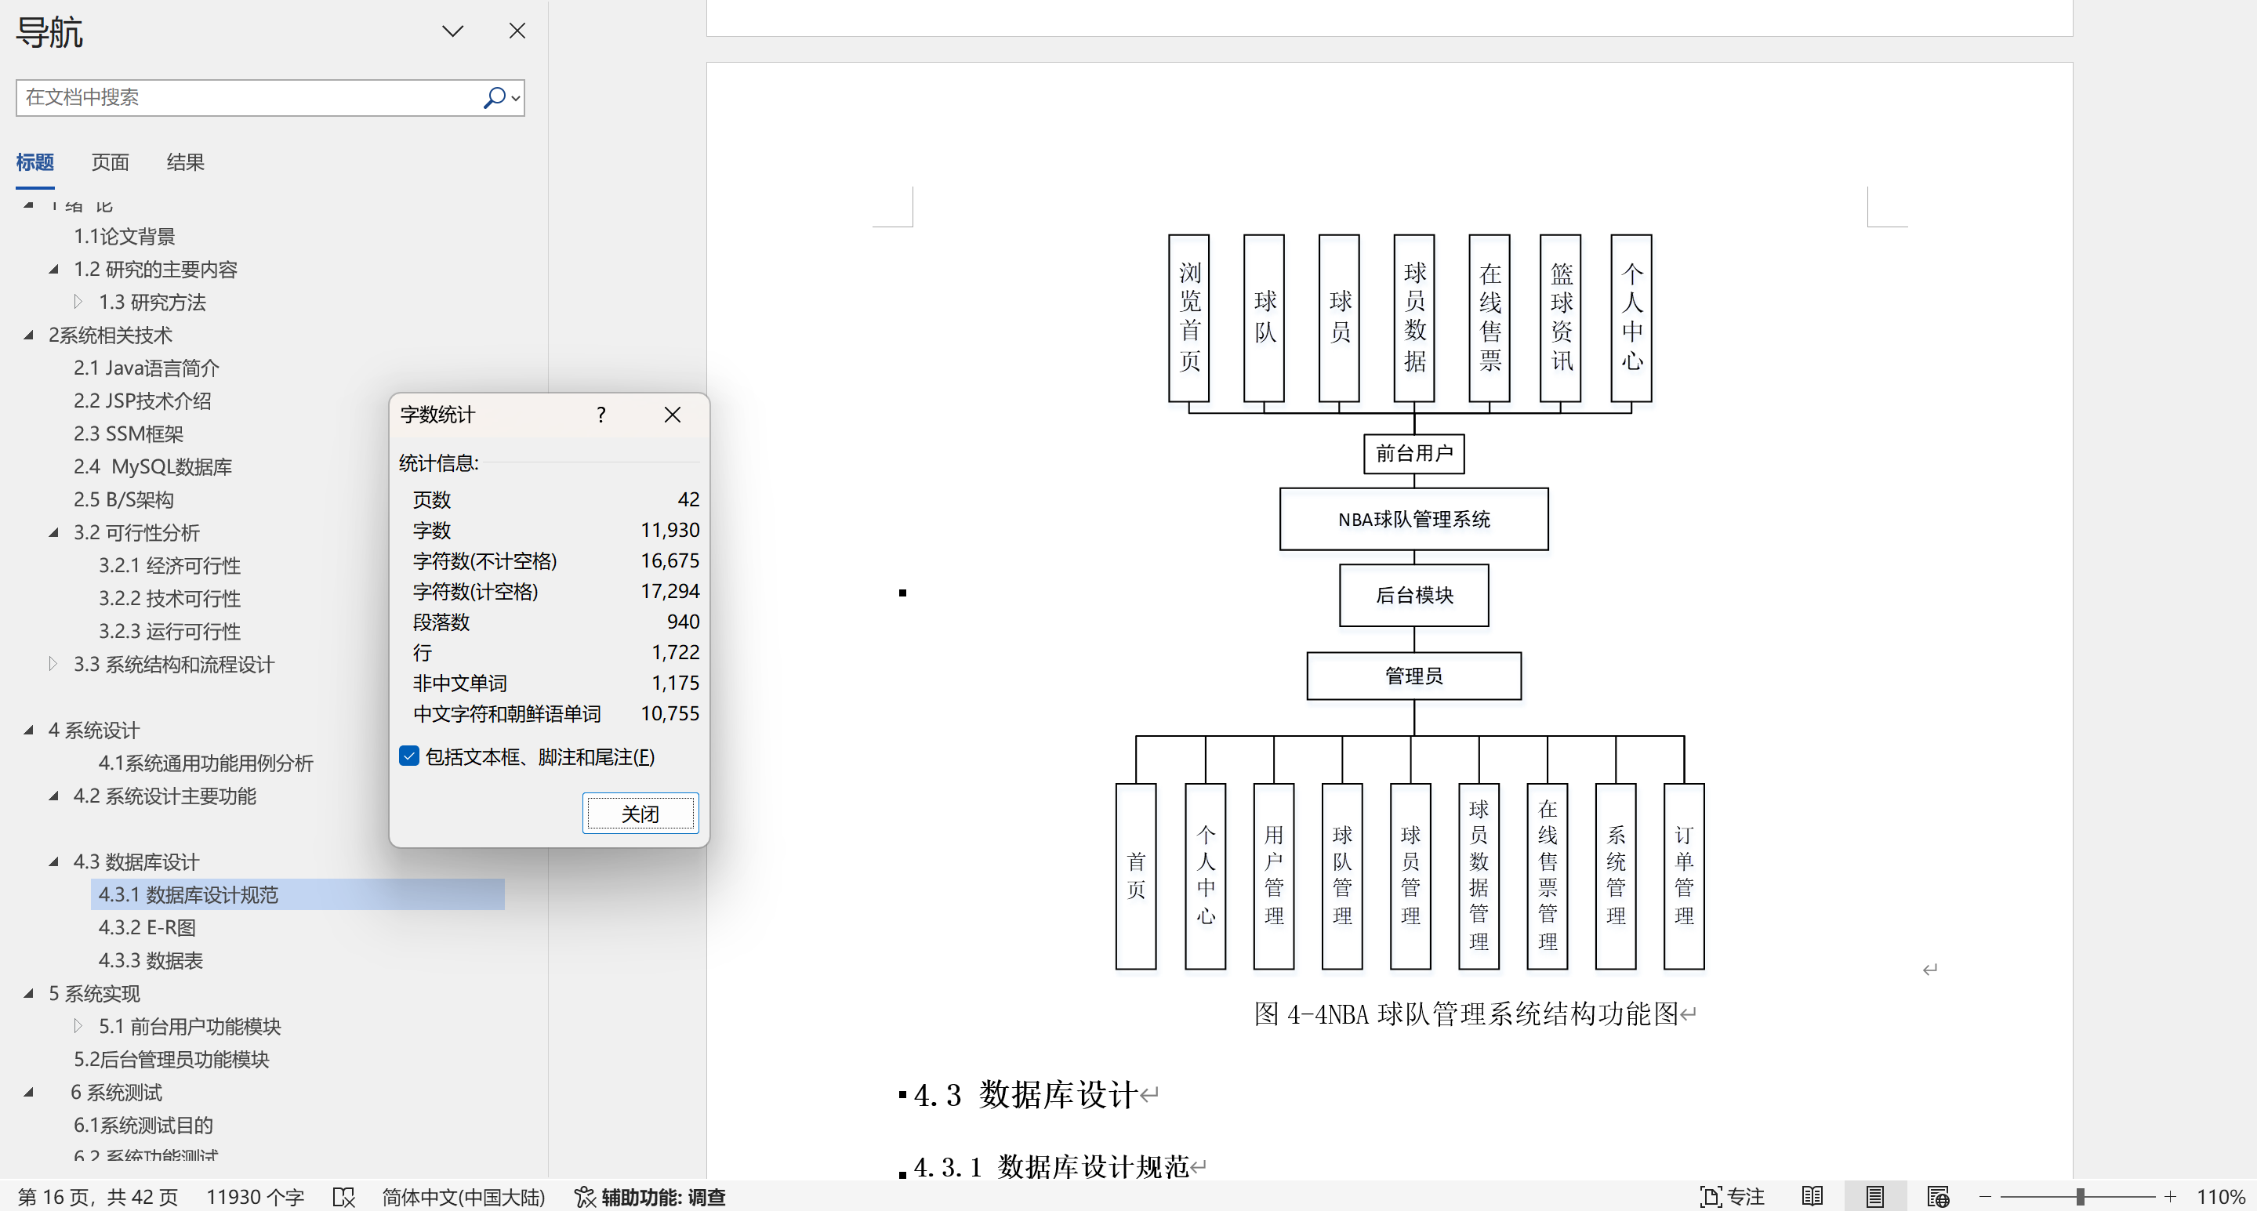Go to heading 3.2.1 经济可行性

point(169,566)
